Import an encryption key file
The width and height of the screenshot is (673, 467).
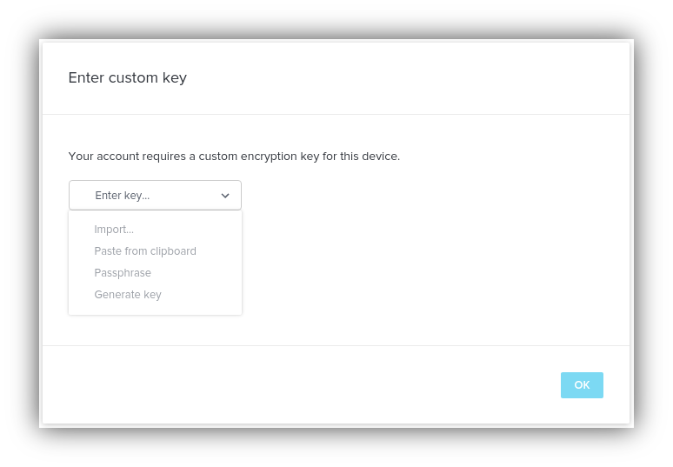tap(114, 230)
